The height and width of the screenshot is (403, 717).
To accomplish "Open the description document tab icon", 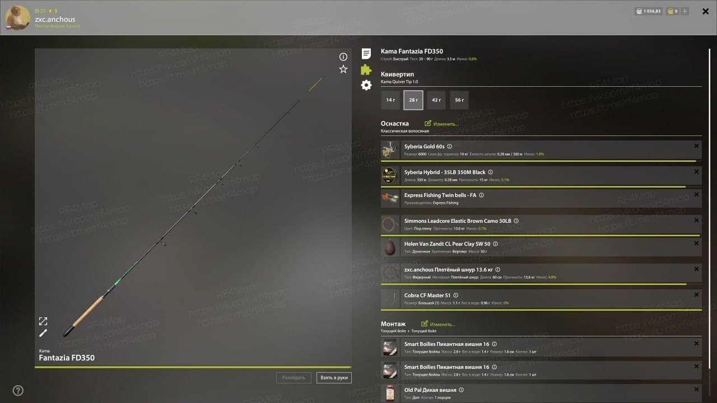I will [366, 54].
